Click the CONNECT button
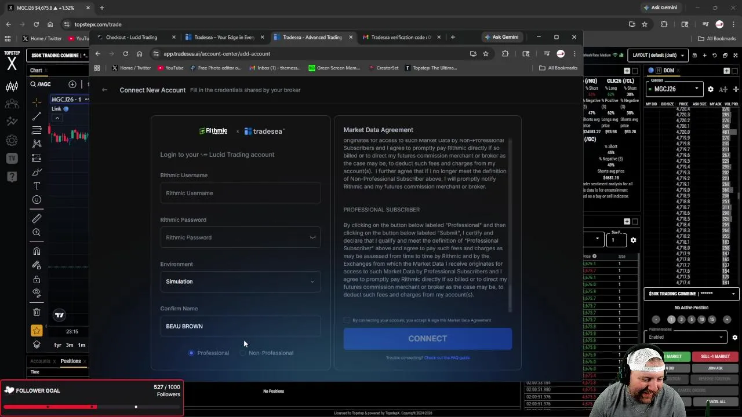This screenshot has width=742, height=417. [x=428, y=338]
